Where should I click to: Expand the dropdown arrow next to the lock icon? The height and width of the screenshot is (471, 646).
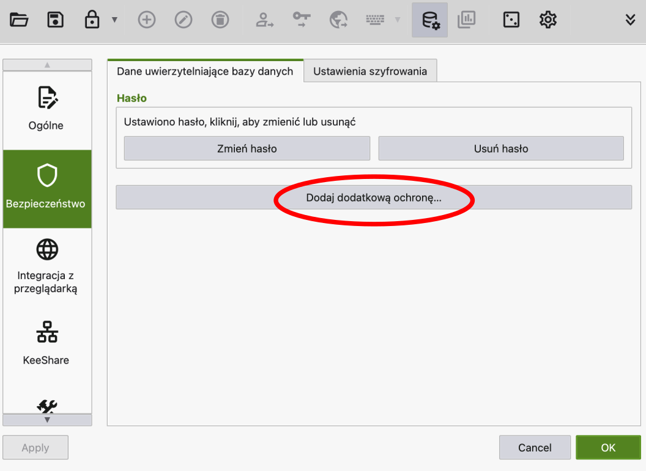coord(114,20)
